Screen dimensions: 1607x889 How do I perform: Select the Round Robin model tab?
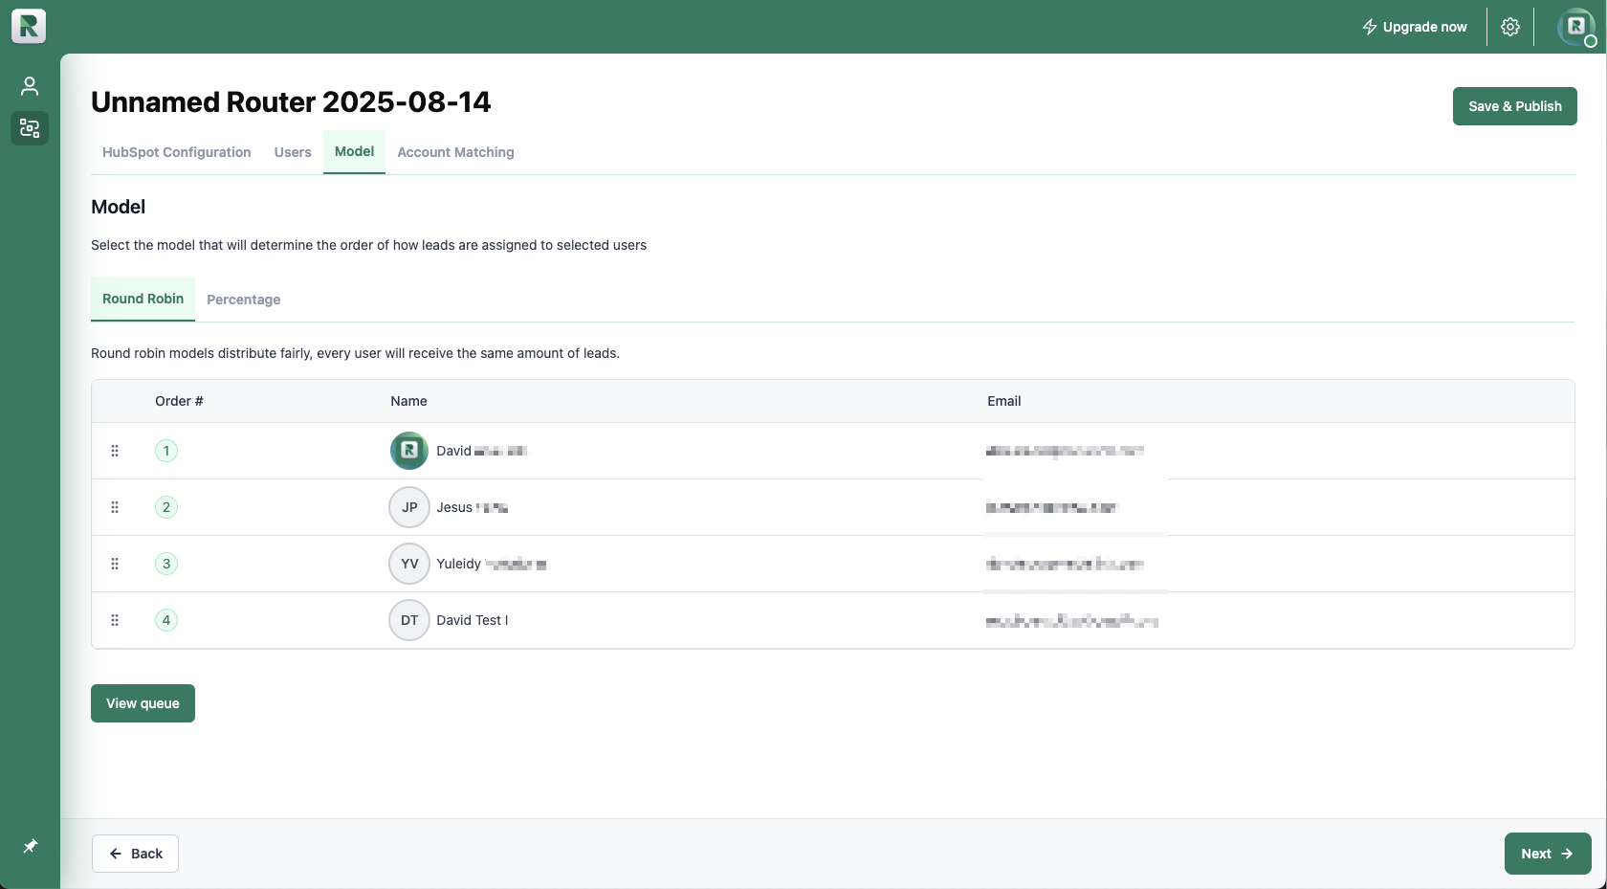(x=143, y=299)
